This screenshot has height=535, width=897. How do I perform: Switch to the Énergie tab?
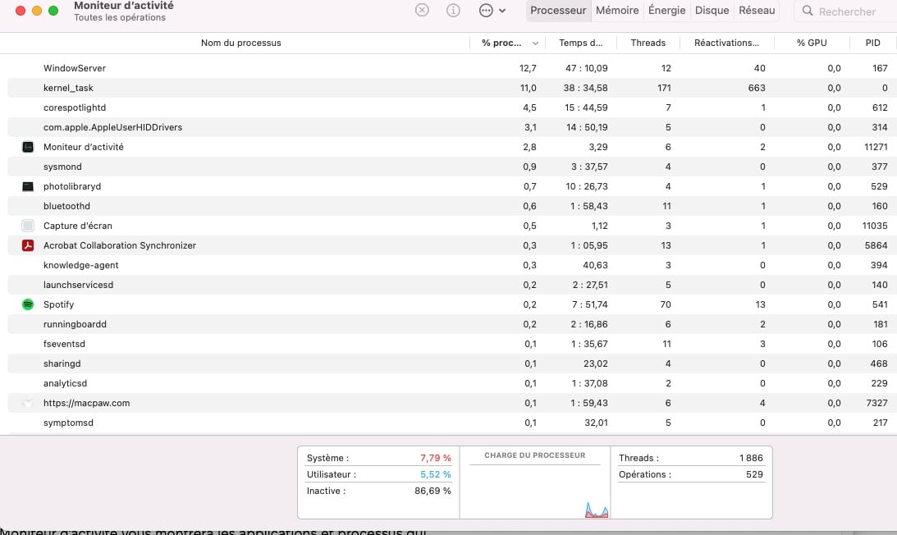[x=666, y=11]
